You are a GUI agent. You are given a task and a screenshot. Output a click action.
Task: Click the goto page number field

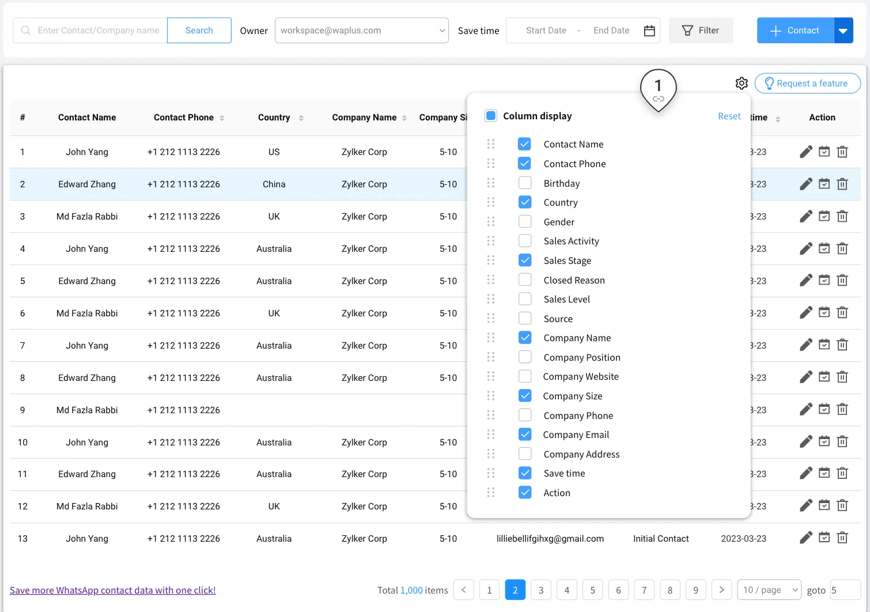coord(845,590)
